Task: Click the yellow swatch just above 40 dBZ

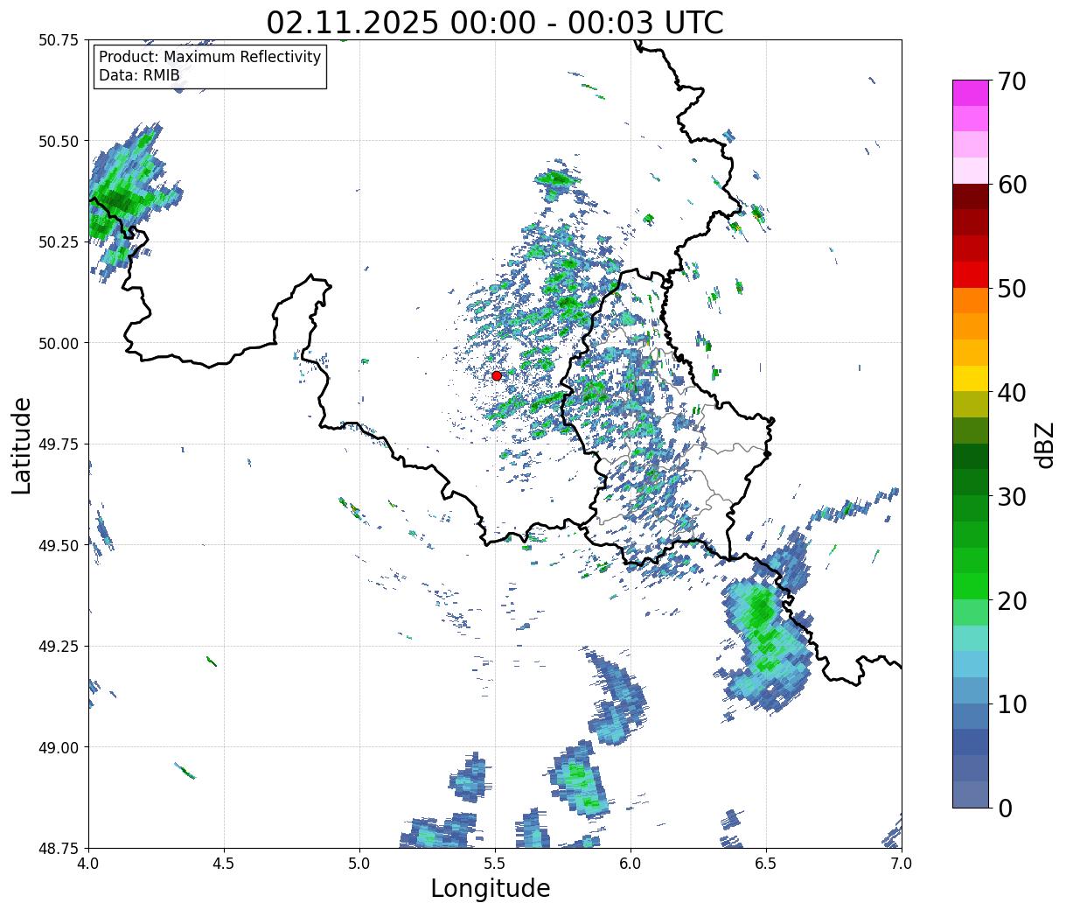Action: tap(971, 379)
